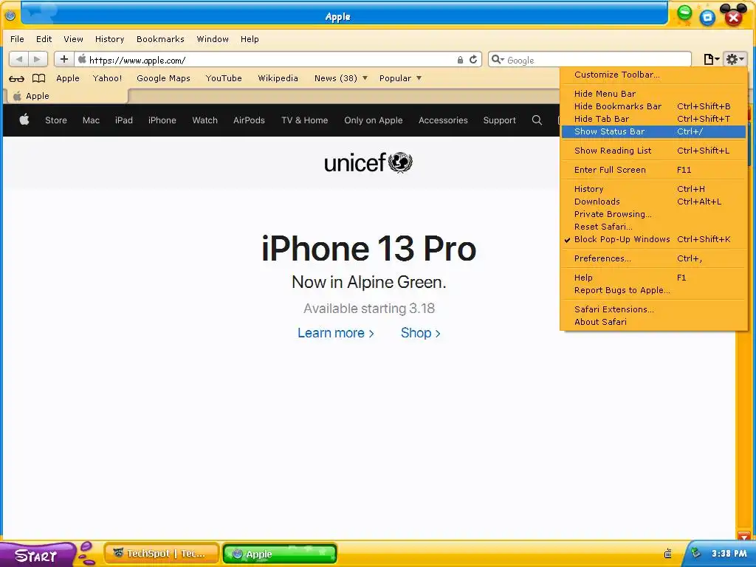The image size is (756, 567).
Task: Open Support in site navigation
Action: coord(500,120)
